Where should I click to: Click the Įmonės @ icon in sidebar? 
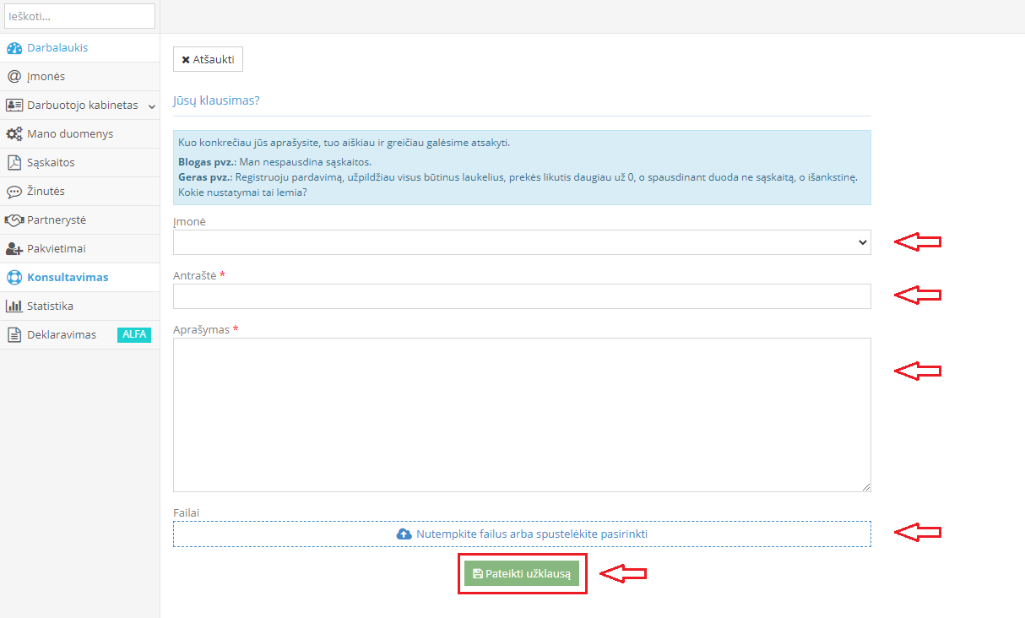pyautogui.click(x=14, y=77)
